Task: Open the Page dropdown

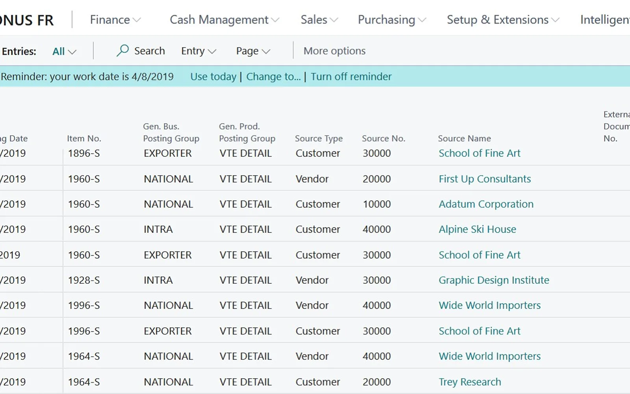Action: [x=253, y=51]
